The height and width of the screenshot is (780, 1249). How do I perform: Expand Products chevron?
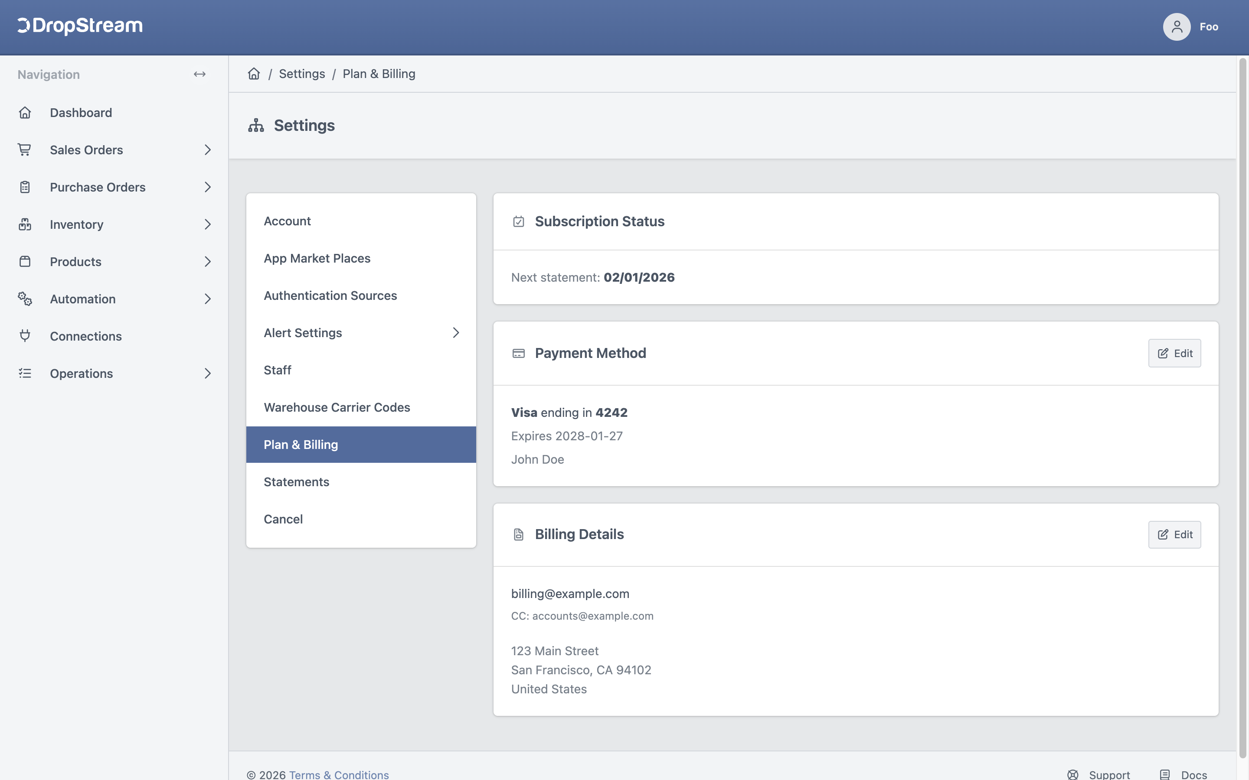(x=207, y=262)
